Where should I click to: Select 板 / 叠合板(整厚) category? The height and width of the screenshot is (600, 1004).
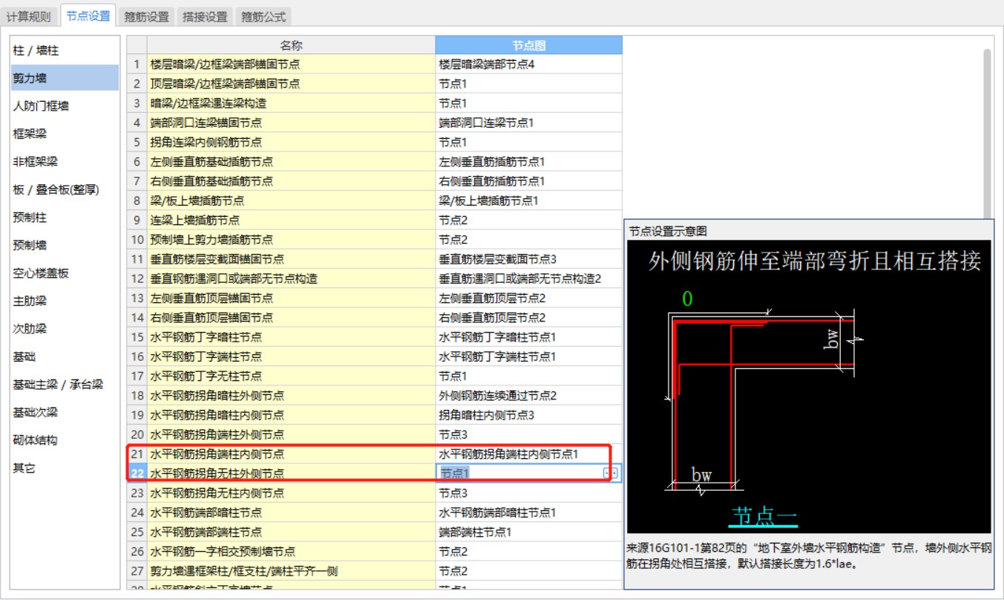65,189
